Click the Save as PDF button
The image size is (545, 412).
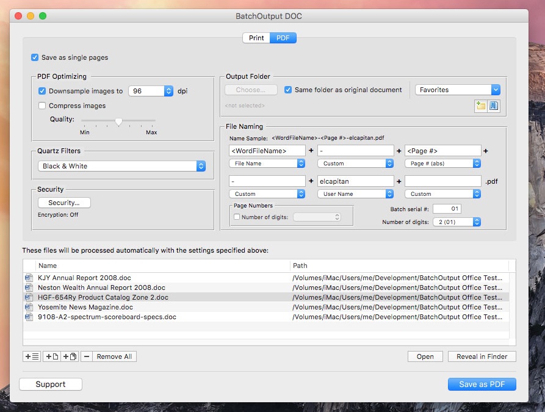(x=482, y=384)
